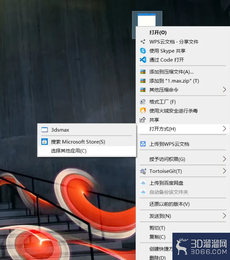Click the Baidu Netdisk icon beside 上传到百度网盘
Image resolution: width=230 pixels, height=260 pixels.
click(x=143, y=183)
